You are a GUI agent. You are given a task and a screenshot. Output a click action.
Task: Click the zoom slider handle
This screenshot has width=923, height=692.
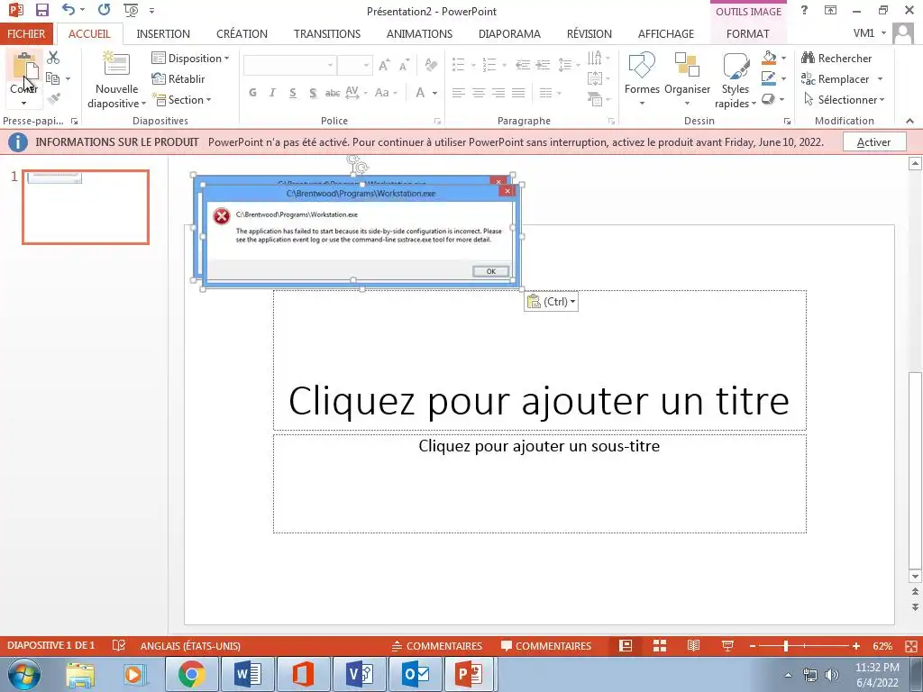click(785, 646)
